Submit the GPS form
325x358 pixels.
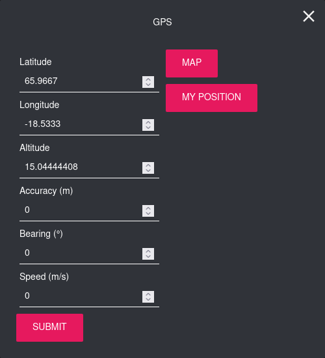coord(49,327)
